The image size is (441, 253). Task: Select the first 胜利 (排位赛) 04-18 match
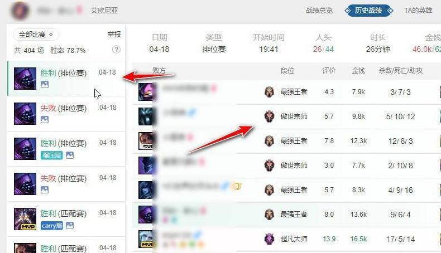coord(66,79)
